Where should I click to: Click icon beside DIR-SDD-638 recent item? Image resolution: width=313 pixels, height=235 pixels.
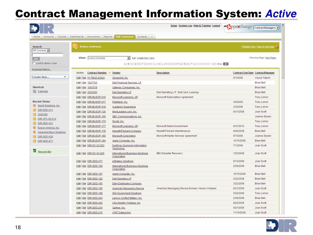coord(35,136)
